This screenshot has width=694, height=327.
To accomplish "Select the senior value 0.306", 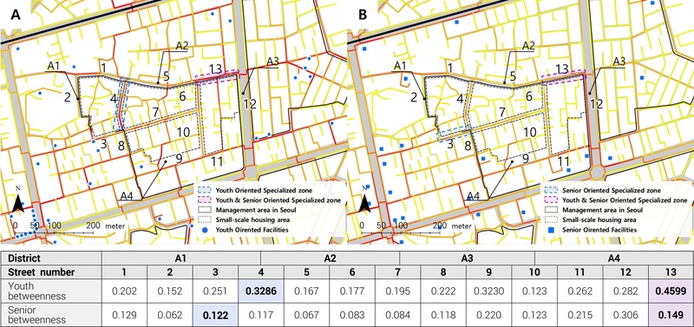I will click(625, 315).
